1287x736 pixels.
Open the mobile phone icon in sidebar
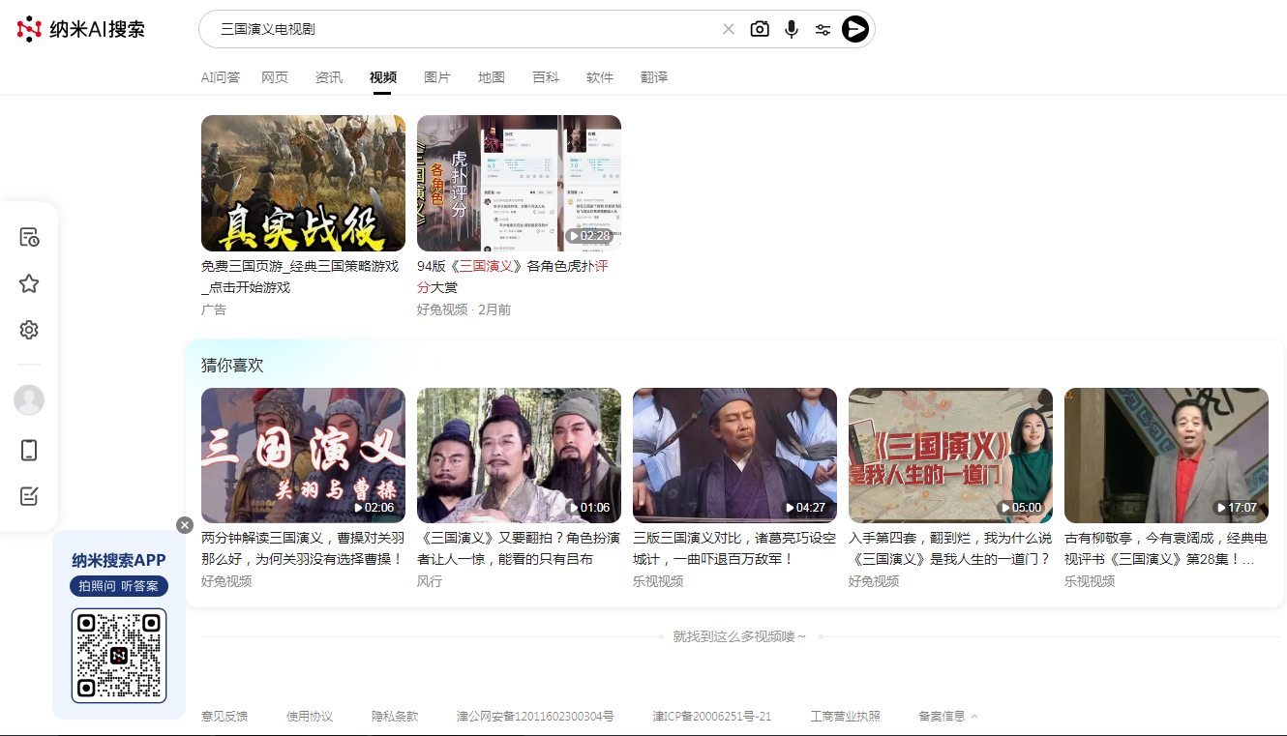[29, 450]
